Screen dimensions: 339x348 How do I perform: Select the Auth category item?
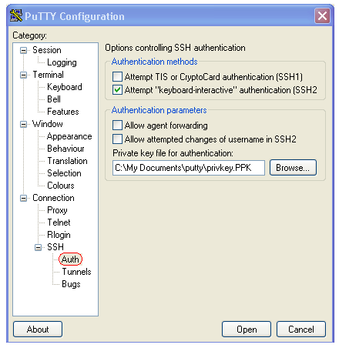coord(70,259)
